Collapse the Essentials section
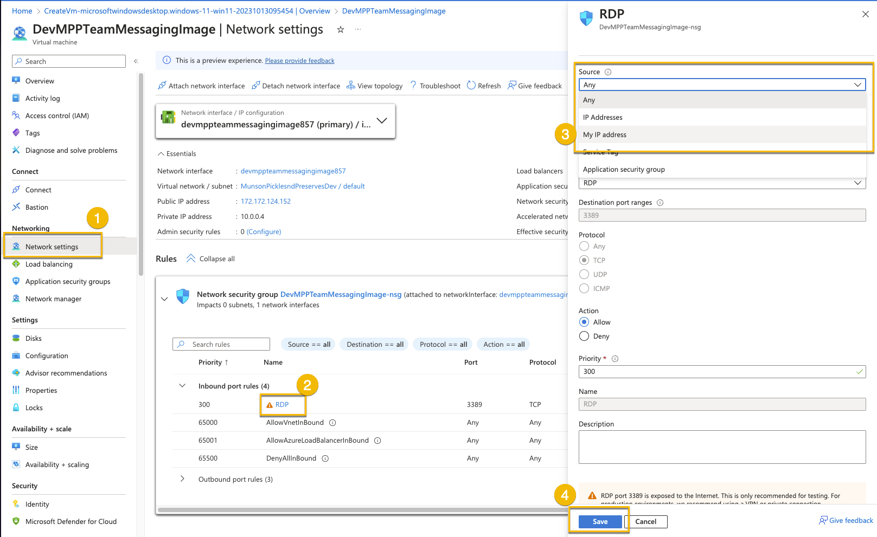Screen dimensions: 877x537 pos(177,154)
